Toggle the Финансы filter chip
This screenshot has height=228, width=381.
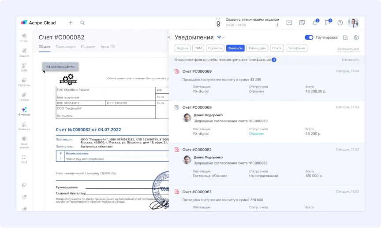click(235, 48)
